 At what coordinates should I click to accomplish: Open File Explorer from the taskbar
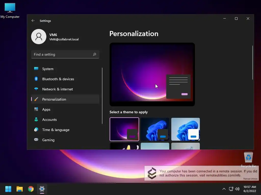point(19,189)
